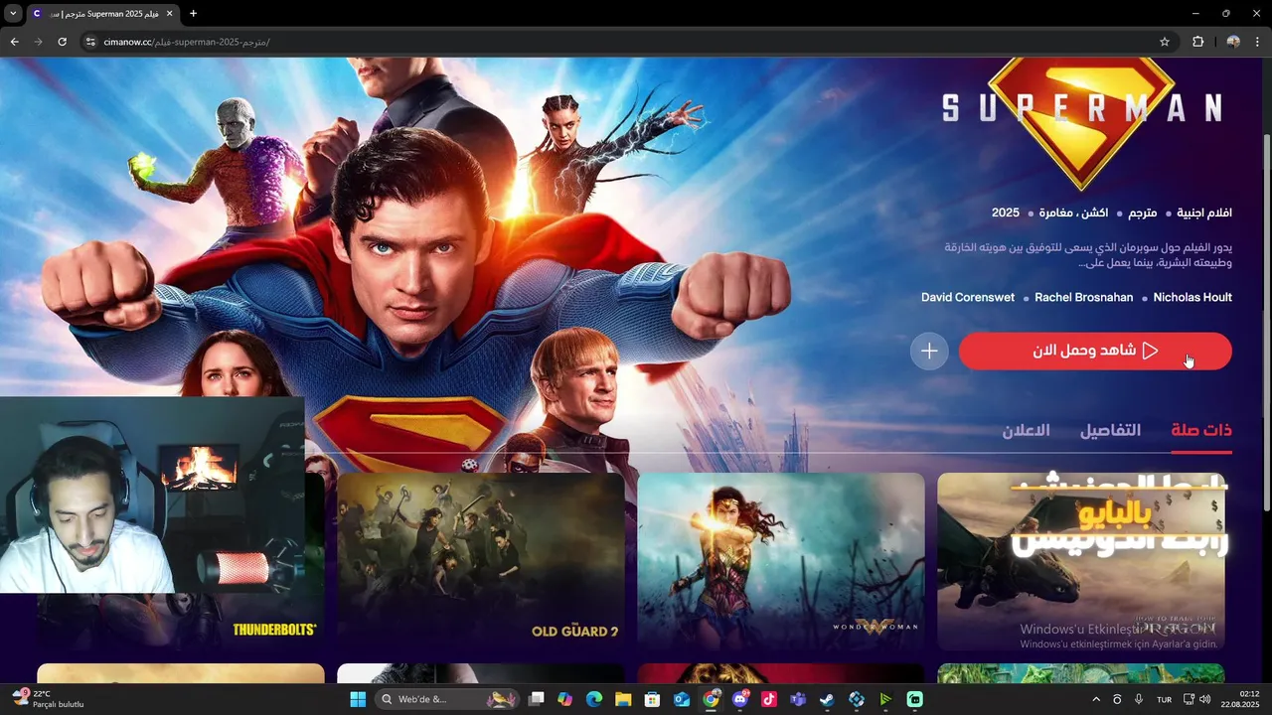Open File Explorer from the taskbar
The height and width of the screenshot is (715, 1272).
point(623,699)
